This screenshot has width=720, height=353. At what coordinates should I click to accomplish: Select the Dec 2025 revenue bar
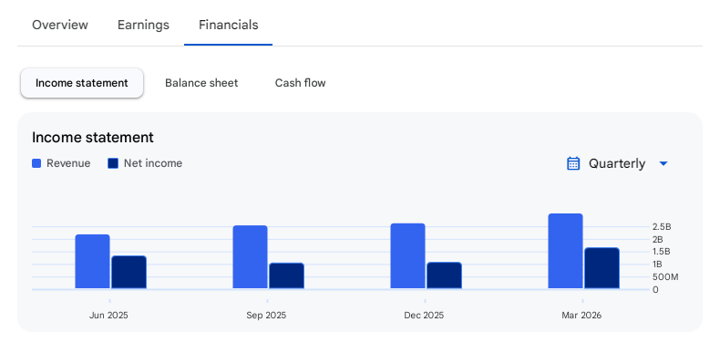point(407,256)
